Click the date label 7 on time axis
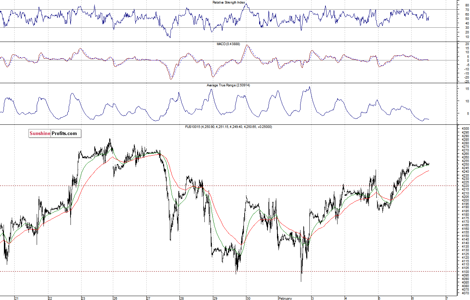 coord(446,298)
